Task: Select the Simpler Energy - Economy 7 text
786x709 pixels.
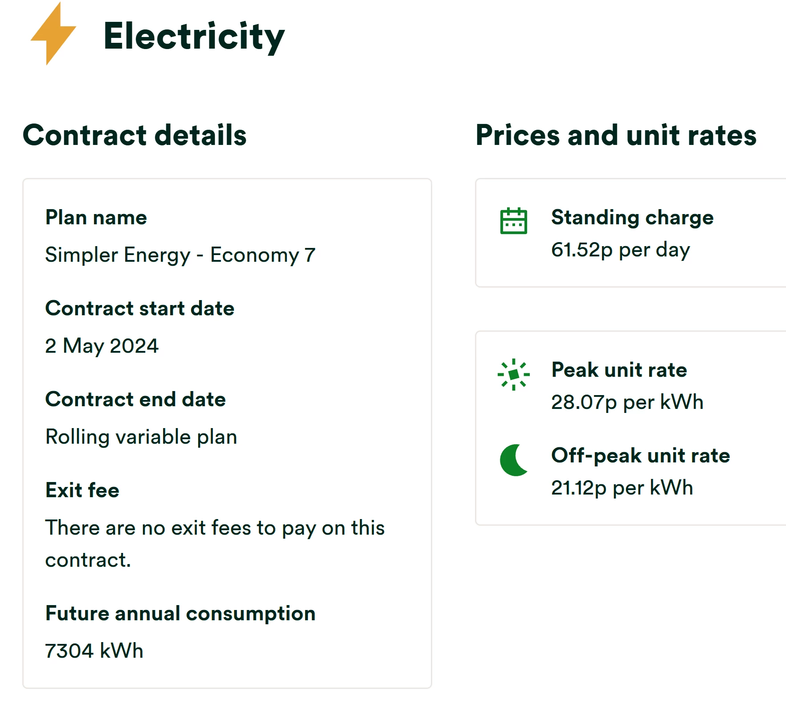Action: [180, 255]
